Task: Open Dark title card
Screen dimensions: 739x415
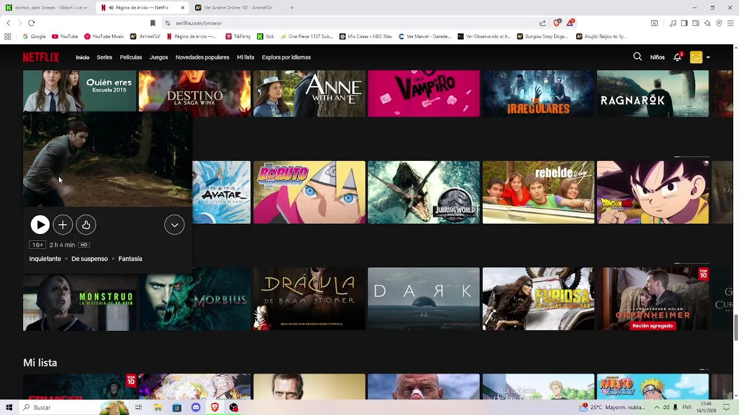Action: coord(424,299)
